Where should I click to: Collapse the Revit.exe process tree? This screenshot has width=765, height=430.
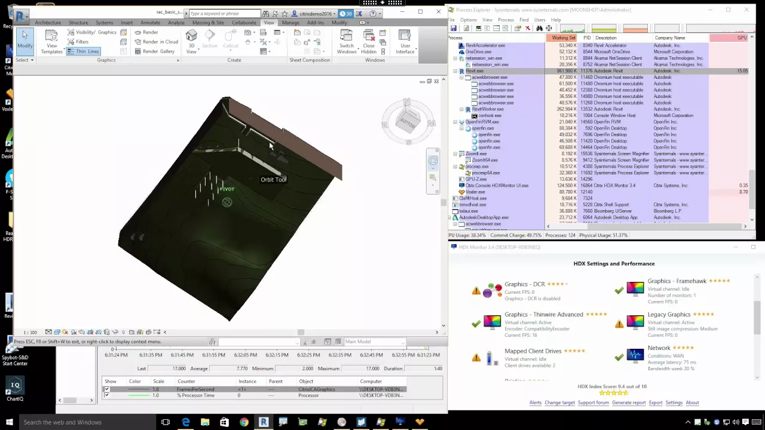[x=455, y=71]
